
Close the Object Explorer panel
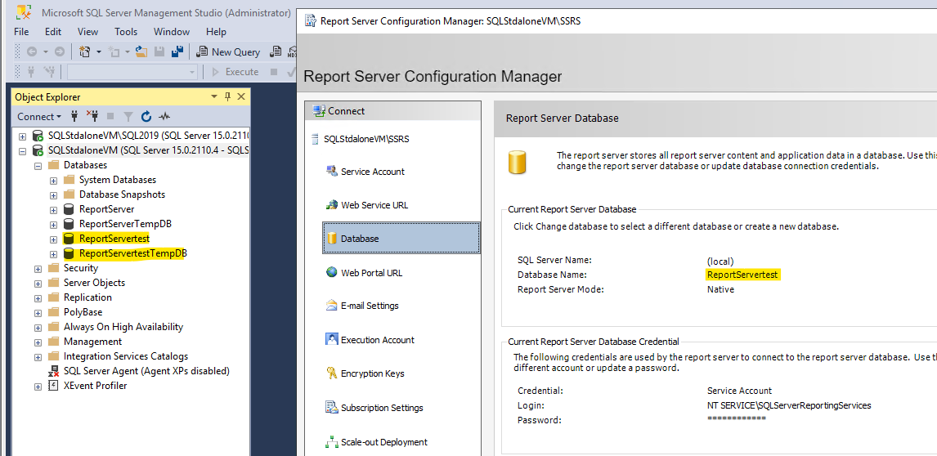click(241, 96)
